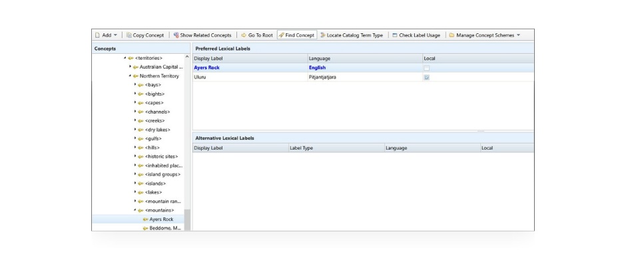This screenshot has height=266, width=626.
Task: Sort by Label Type column header
Action: (x=336, y=148)
